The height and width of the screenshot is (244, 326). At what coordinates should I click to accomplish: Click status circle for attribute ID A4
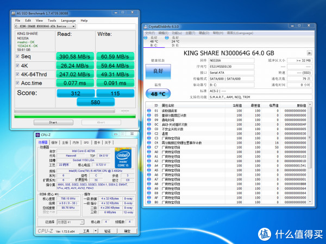point(149,165)
